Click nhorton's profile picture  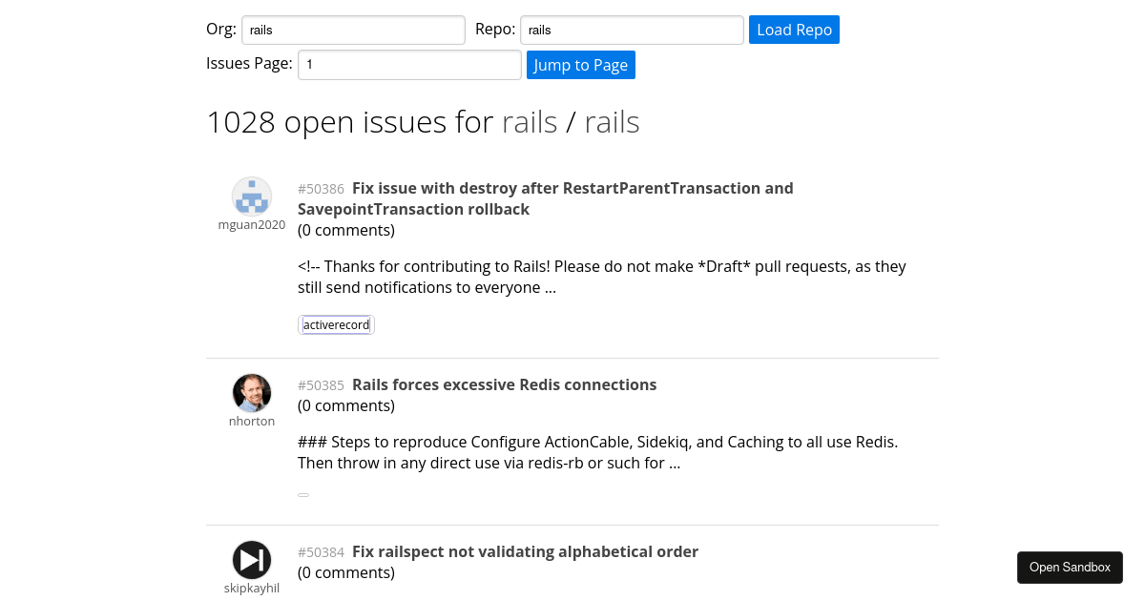[x=252, y=392]
